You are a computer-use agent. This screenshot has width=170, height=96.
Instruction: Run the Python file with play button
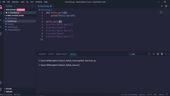pos(162,6)
